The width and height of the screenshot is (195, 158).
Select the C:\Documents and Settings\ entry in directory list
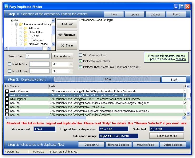click(96, 20)
